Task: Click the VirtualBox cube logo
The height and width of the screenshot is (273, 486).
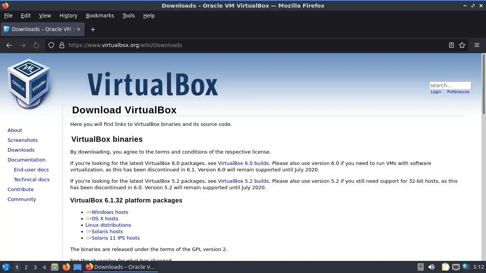Action: coord(29,83)
